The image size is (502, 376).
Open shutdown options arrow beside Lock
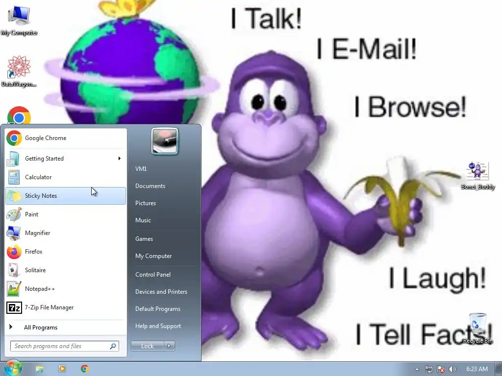click(169, 346)
